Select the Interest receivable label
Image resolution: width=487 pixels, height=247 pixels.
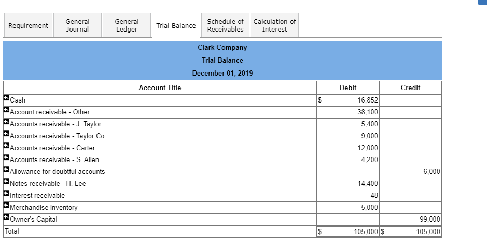tap(37, 195)
